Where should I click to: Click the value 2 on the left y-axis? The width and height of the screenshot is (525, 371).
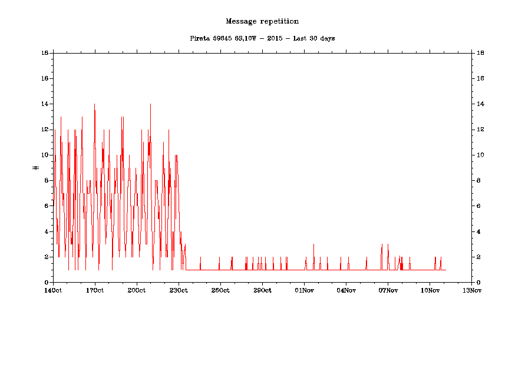click(46, 257)
